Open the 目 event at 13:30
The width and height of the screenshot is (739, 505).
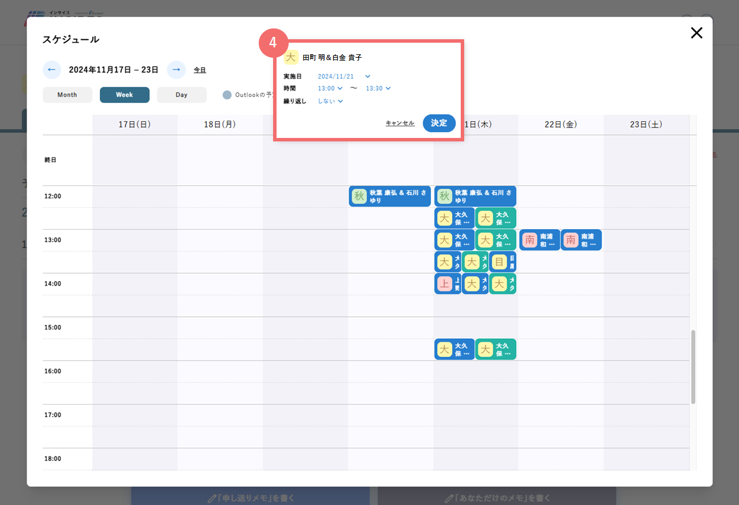pos(503,262)
